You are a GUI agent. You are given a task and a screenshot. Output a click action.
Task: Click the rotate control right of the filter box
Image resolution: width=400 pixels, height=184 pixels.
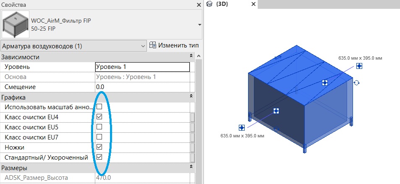pyautogui.click(x=356, y=83)
